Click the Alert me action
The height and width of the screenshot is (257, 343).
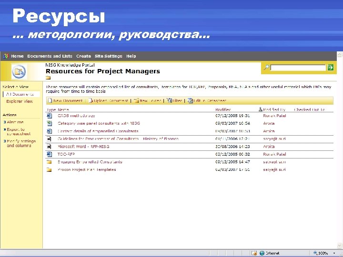[15, 122]
